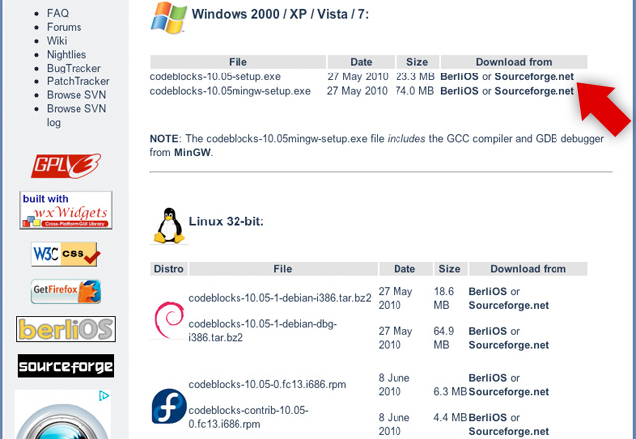This screenshot has height=439, width=636.
Task: Download codeblocks-10.05-setup.exe from Sourceforge.net
Action: (x=535, y=77)
